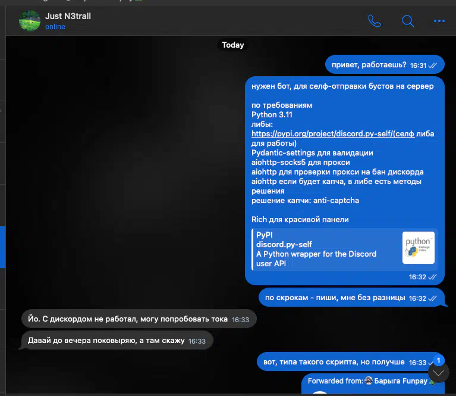Click the line 'Pydantic-settings для валидации'
456x396 pixels.
pyautogui.click(x=312, y=152)
